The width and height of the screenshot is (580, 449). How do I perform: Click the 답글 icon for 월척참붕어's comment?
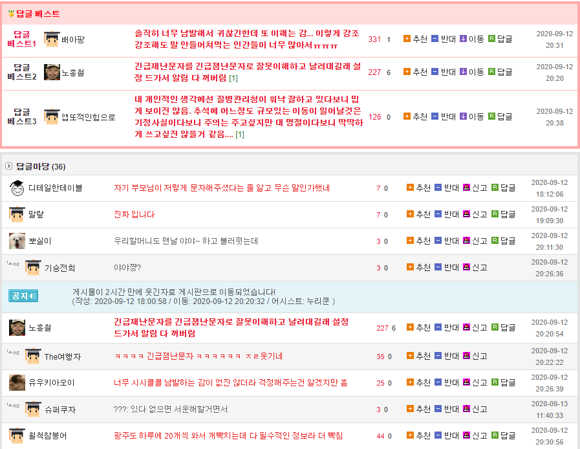coord(495,435)
